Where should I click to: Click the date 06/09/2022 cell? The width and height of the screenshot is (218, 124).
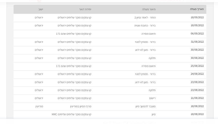(197, 34)
